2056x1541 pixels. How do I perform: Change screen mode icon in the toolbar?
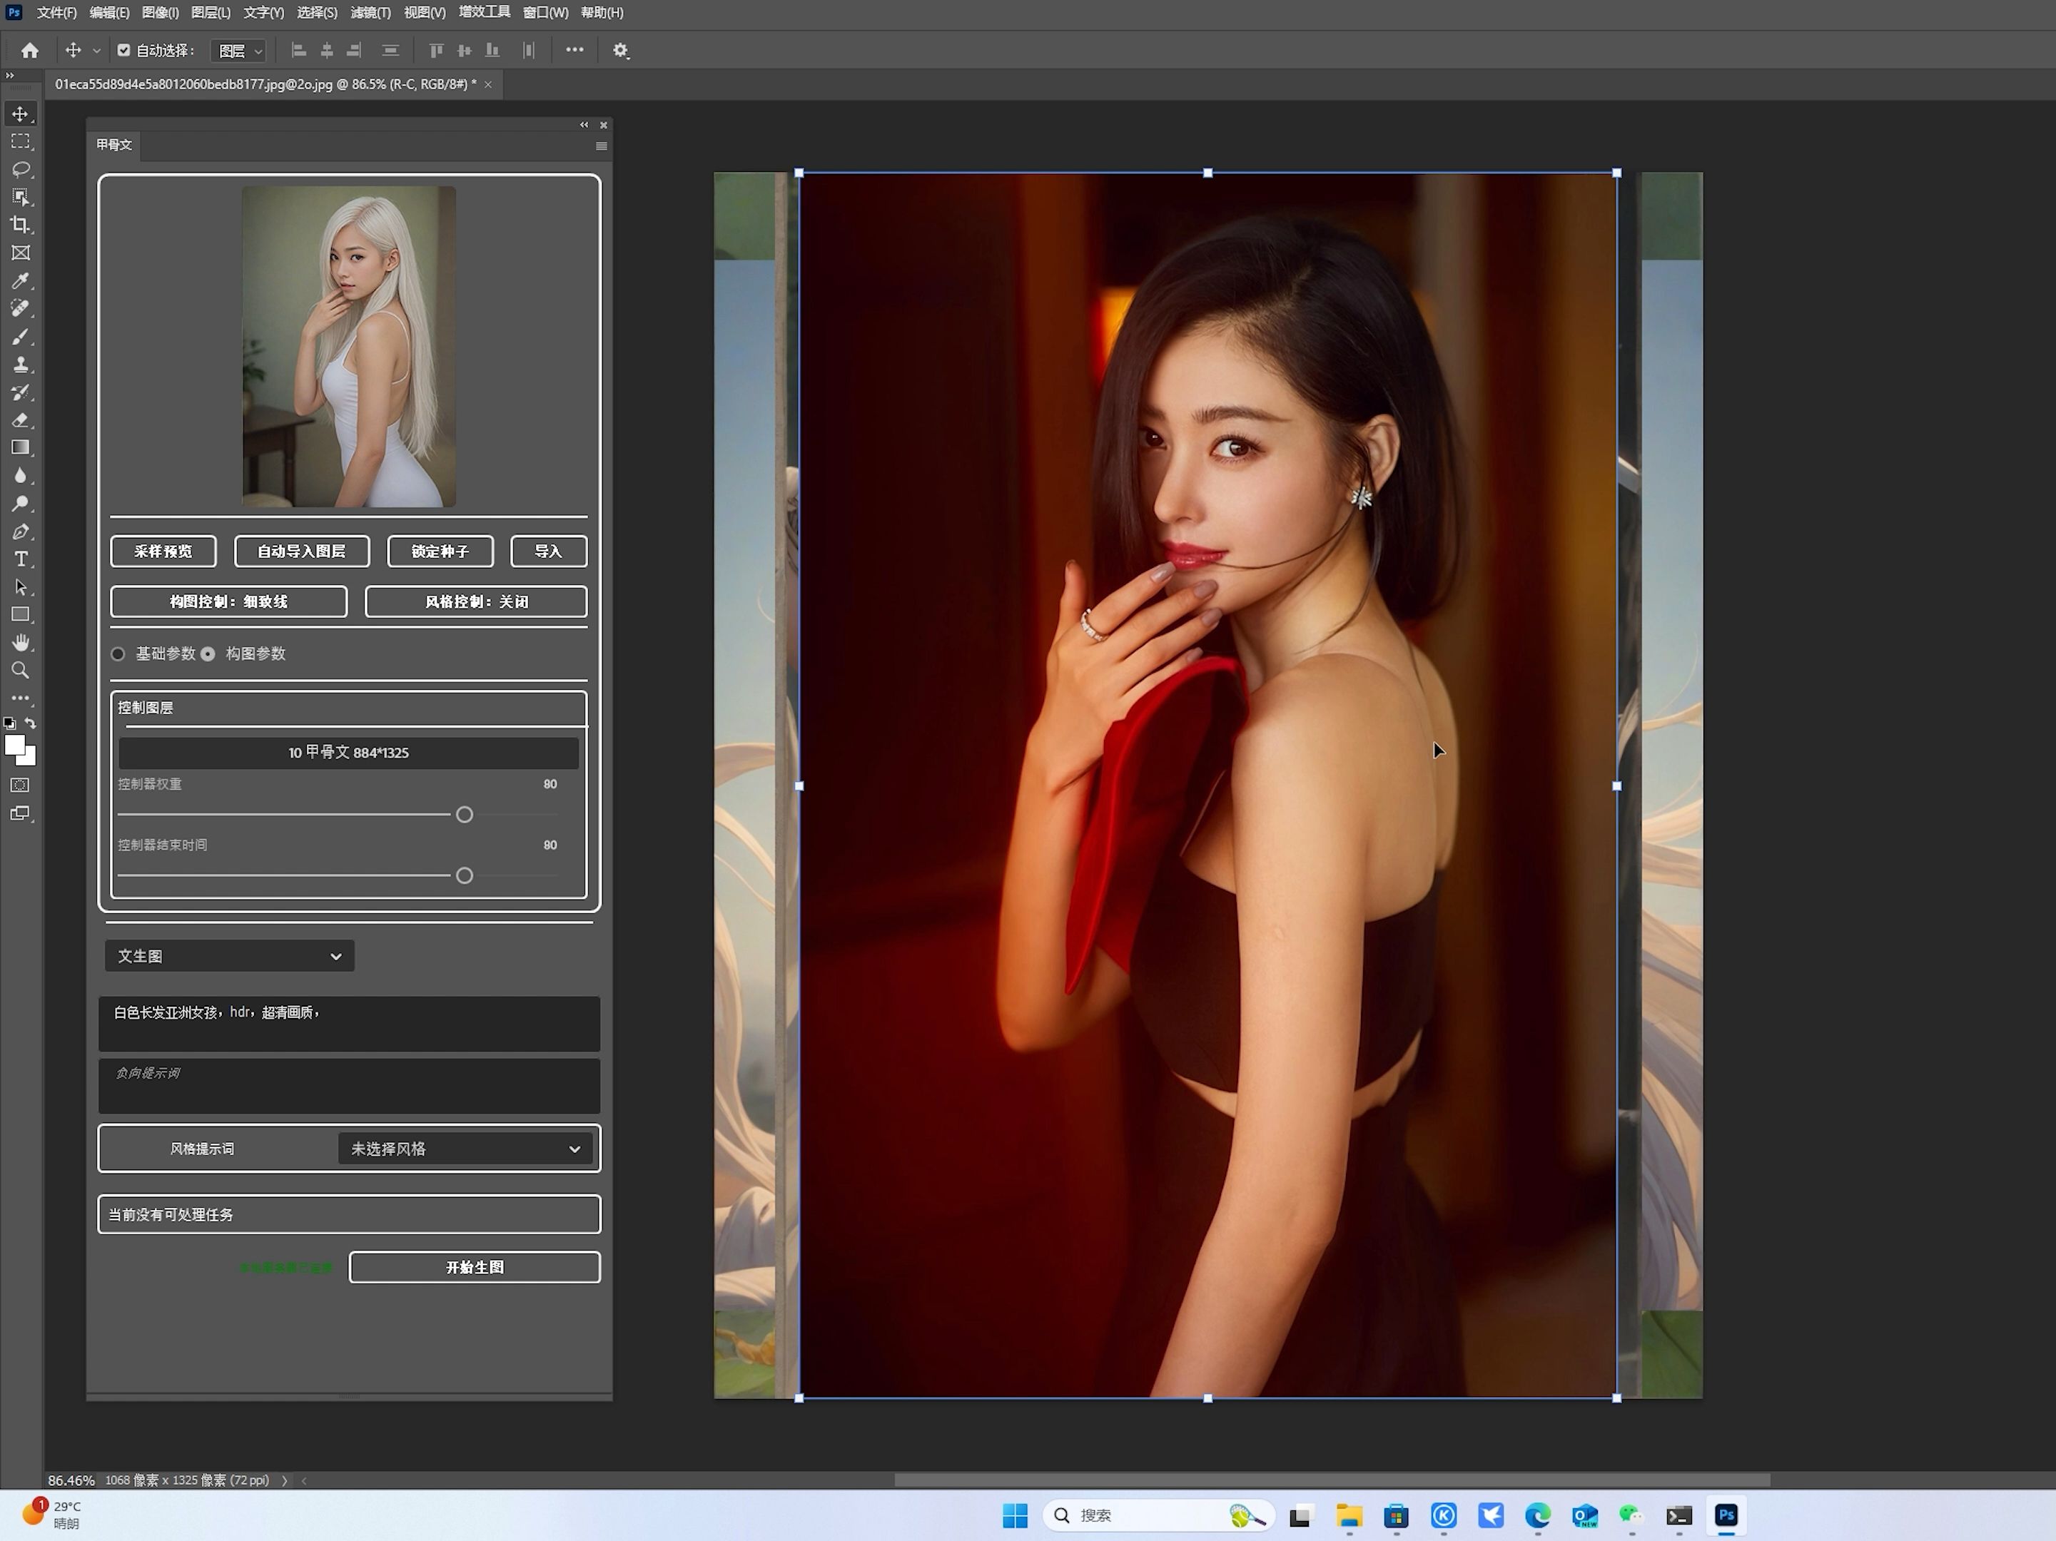(21, 813)
